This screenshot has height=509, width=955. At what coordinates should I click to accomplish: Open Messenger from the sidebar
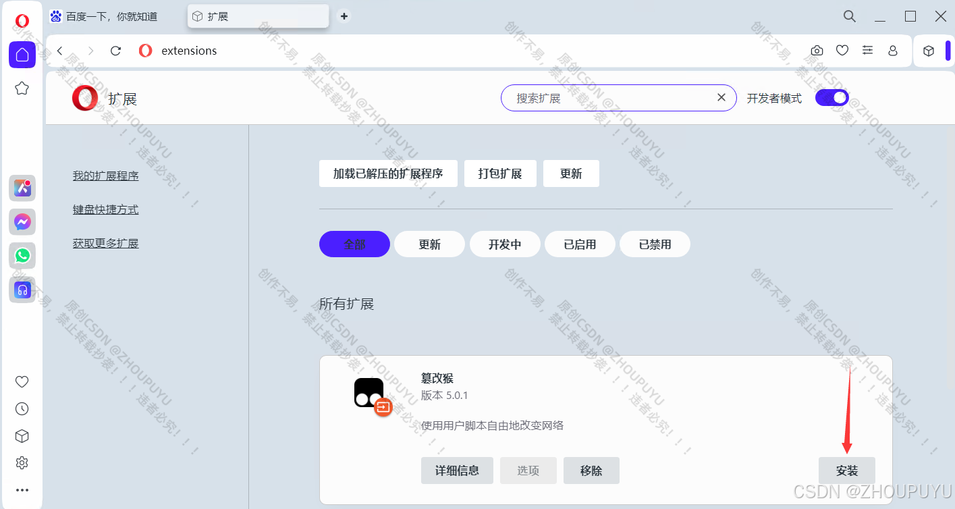(22, 222)
